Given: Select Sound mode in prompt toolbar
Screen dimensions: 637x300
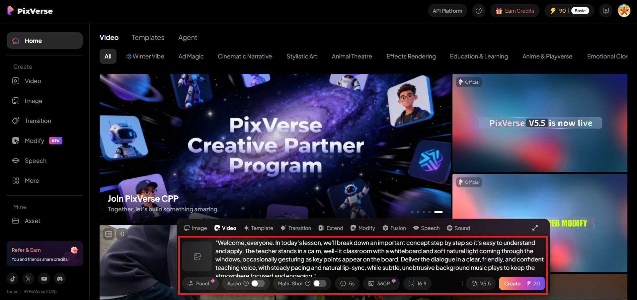Looking at the screenshot, I should pyautogui.click(x=458, y=228).
